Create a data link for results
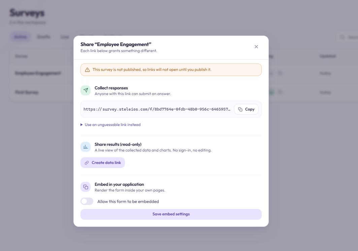 103,163
